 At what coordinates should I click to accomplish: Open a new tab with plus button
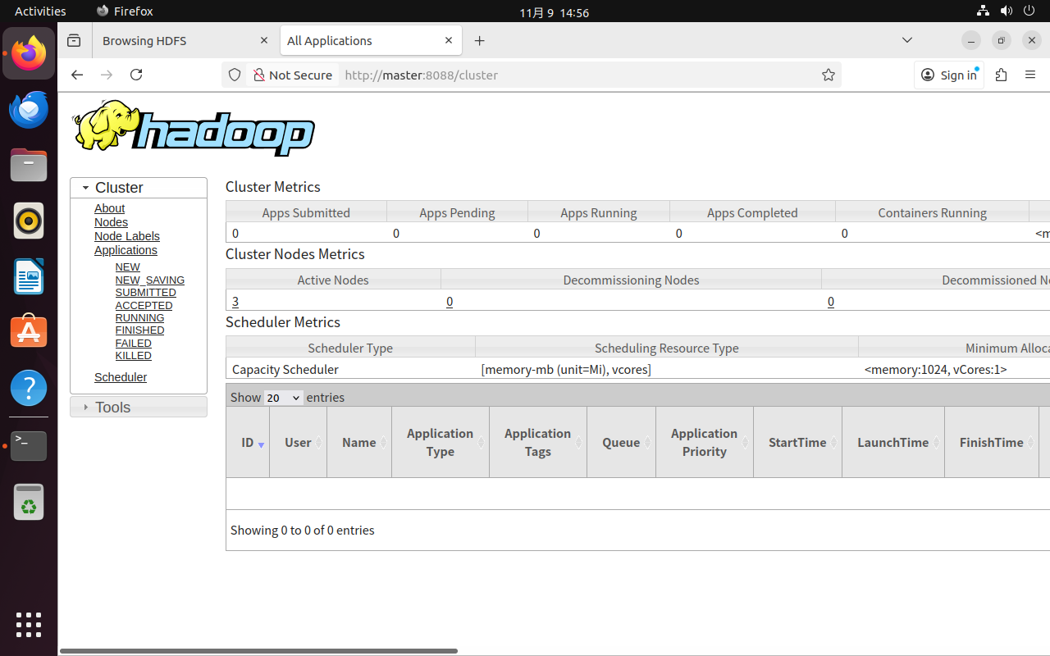(480, 40)
